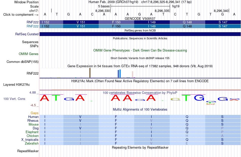Select the Rhesus species row label
The image size is (241, 157).
(x=33, y=120)
